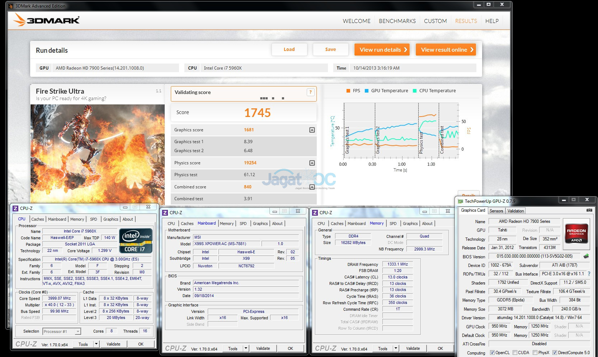598x357 pixels.
Task: Toggle the PhysX checkbox
Action: (535, 353)
